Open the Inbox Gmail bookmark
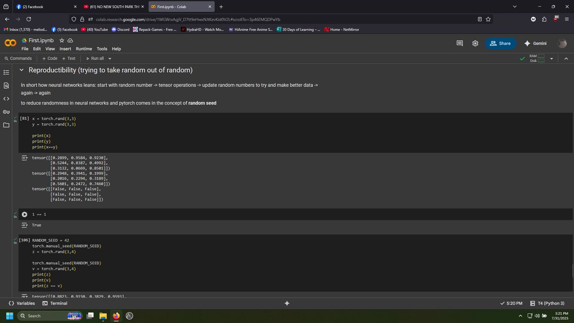The image size is (574, 323). click(x=24, y=30)
